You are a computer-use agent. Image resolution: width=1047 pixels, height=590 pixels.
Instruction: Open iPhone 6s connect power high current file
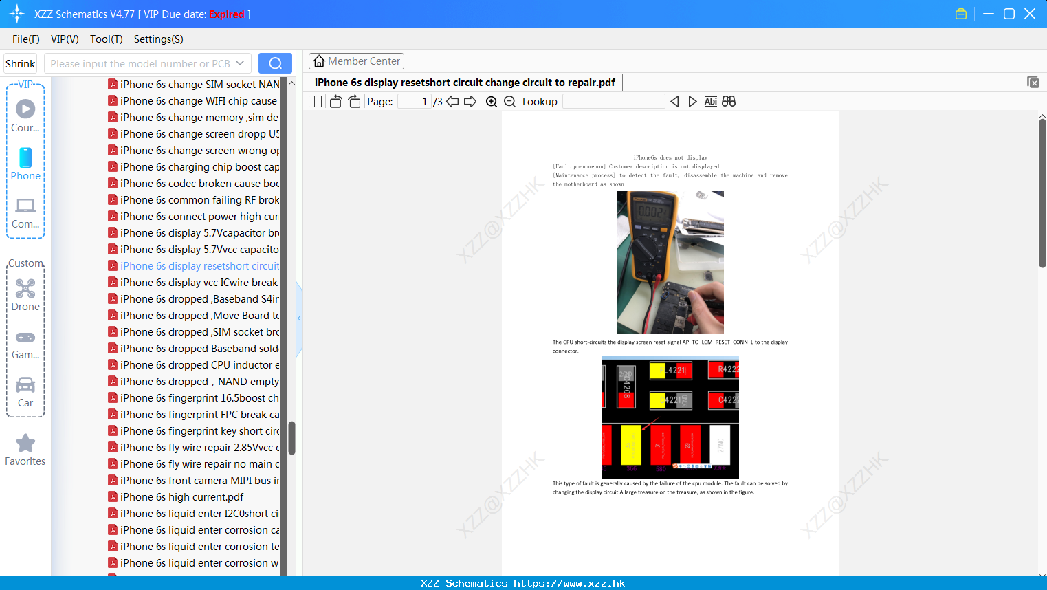pos(194,217)
